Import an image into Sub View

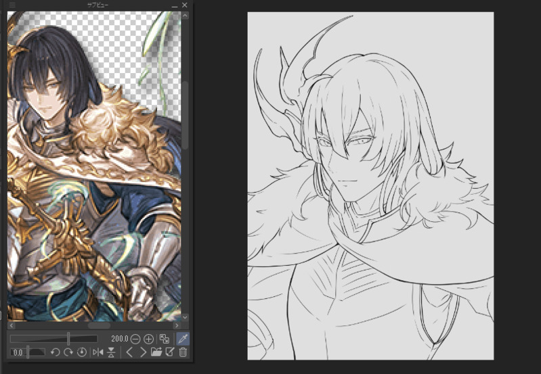click(156, 352)
